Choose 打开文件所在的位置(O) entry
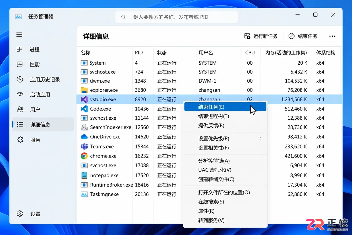352x235 pixels. click(225, 192)
